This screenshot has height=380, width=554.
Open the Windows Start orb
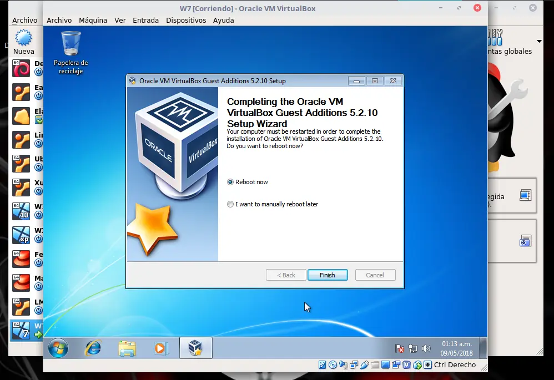[x=58, y=348]
